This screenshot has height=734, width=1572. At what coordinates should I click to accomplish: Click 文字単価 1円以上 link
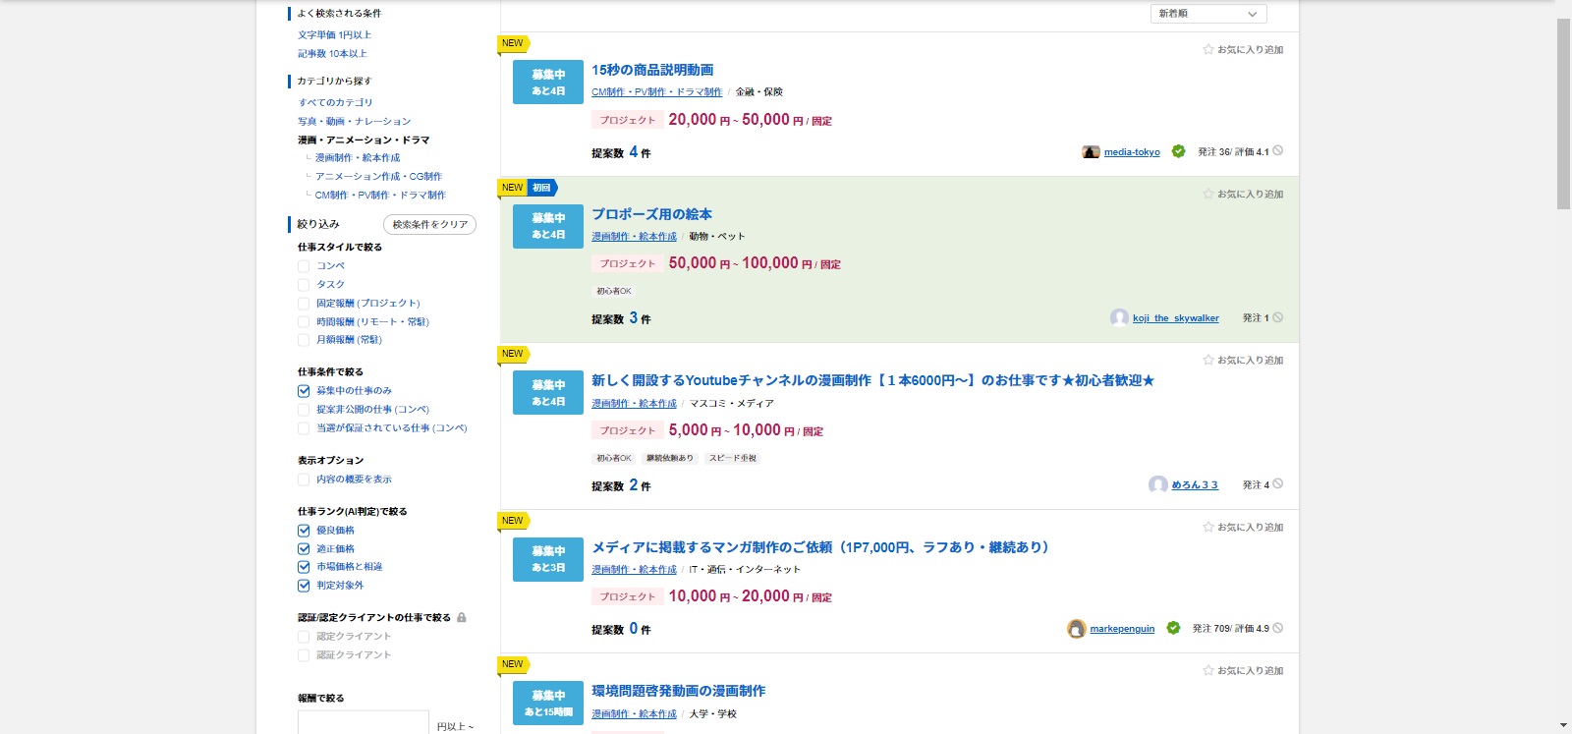click(x=335, y=34)
